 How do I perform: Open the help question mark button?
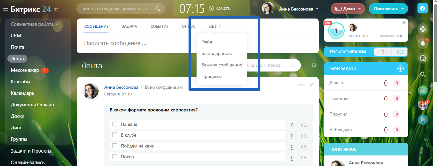point(423,9)
